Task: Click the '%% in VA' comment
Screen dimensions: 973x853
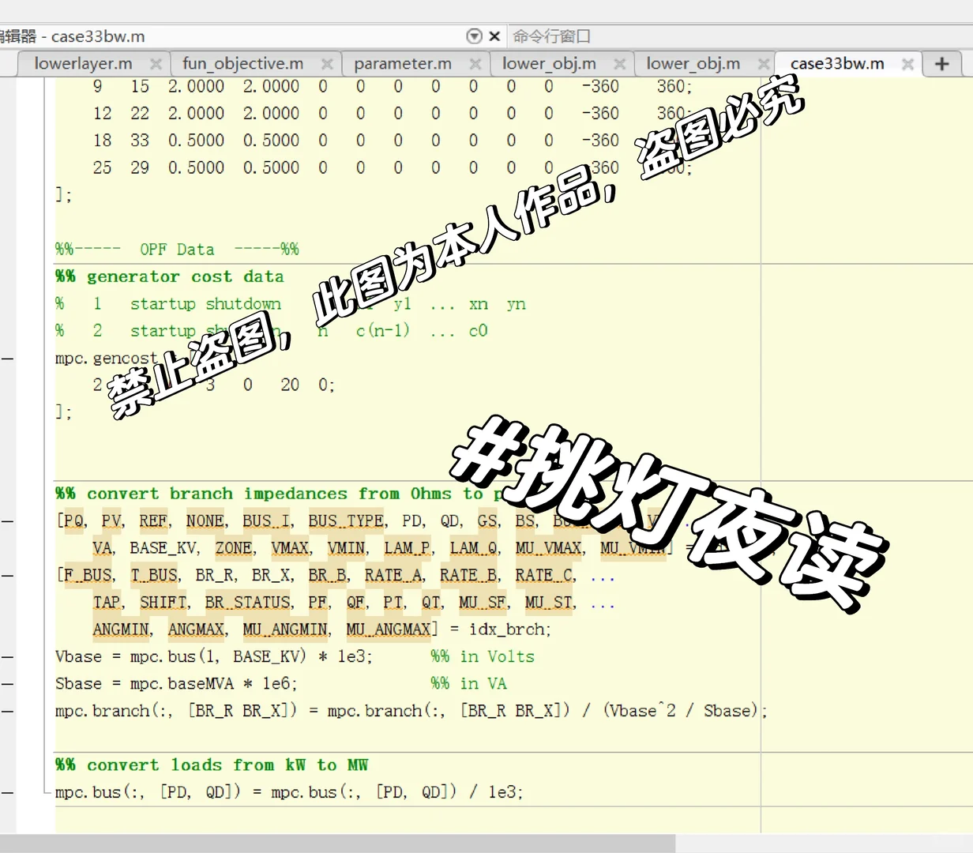Action: [469, 684]
